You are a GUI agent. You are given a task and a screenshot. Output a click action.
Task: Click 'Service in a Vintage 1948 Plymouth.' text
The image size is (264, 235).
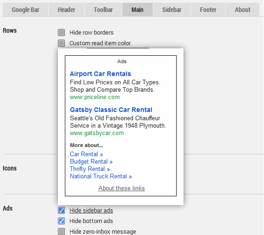coord(118,125)
